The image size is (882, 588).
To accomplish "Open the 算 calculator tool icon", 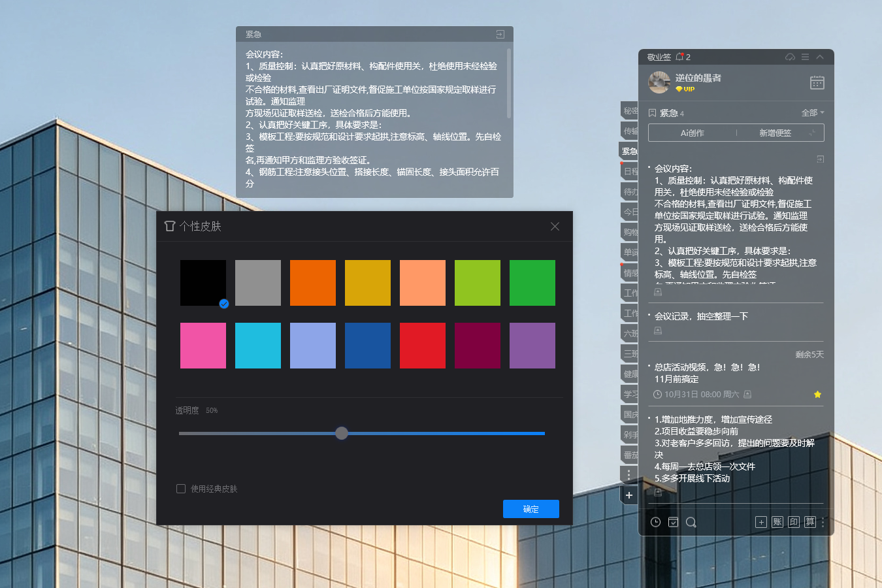I will coord(810,522).
